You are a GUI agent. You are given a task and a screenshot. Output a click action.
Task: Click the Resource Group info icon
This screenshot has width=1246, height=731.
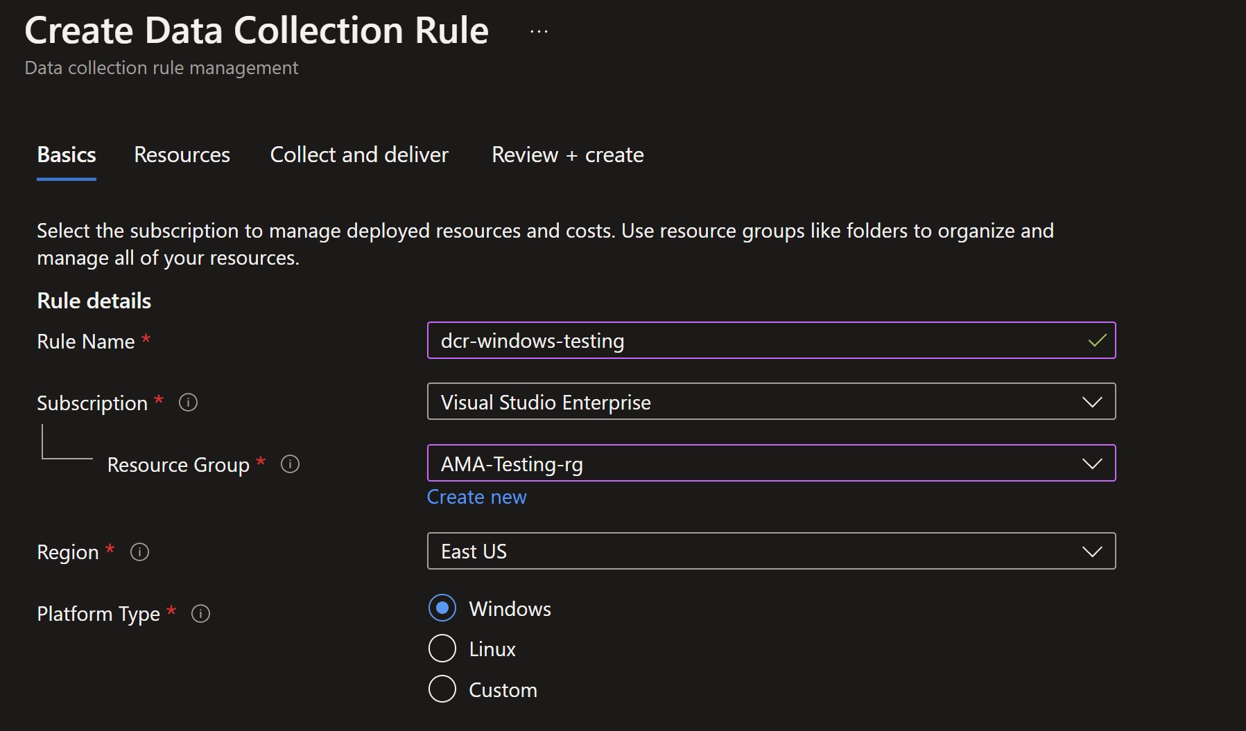pos(289,464)
